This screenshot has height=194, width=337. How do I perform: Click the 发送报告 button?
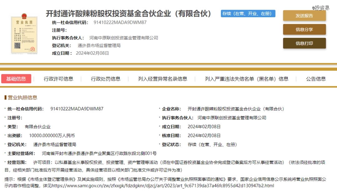pyautogui.click(x=304, y=16)
